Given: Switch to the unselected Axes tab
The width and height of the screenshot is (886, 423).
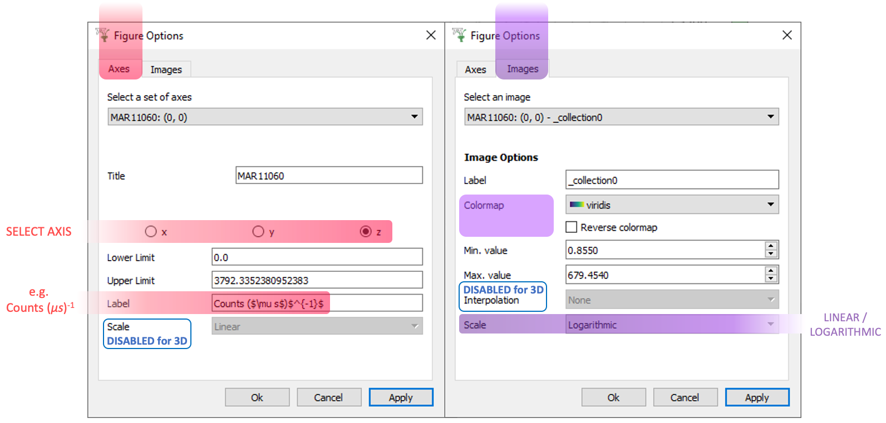Looking at the screenshot, I should [x=475, y=69].
